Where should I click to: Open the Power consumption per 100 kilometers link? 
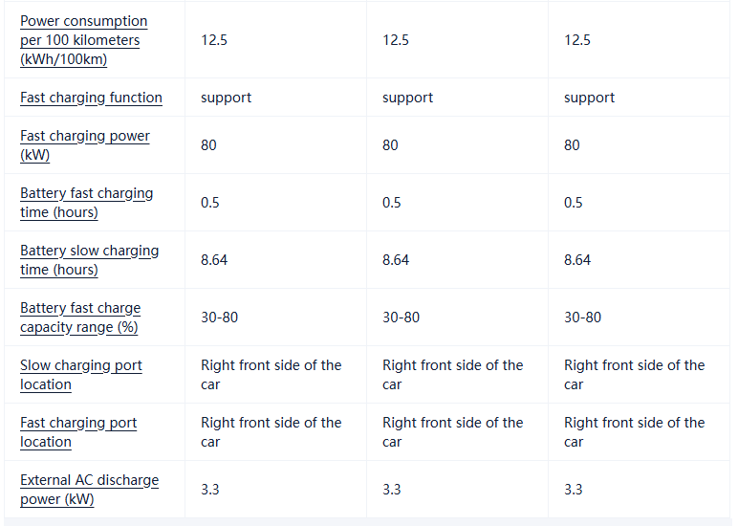pyautogui.click(x=83, y=40)
